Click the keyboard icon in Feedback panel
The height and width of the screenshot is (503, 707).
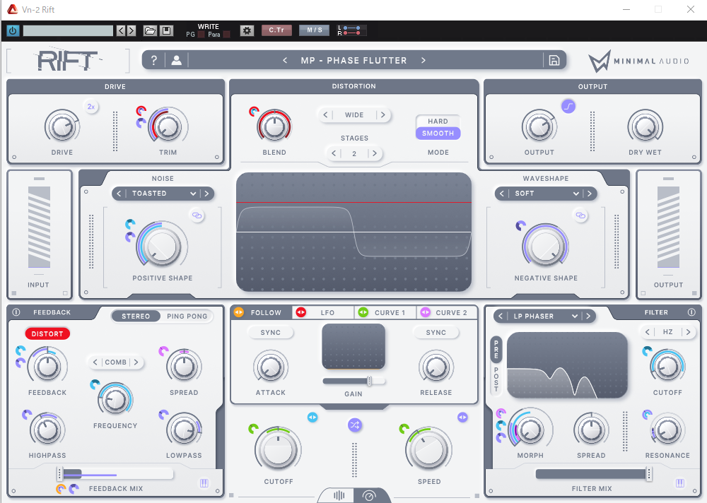204,483
